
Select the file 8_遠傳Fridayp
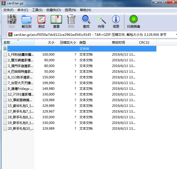(x=20, y=88)
